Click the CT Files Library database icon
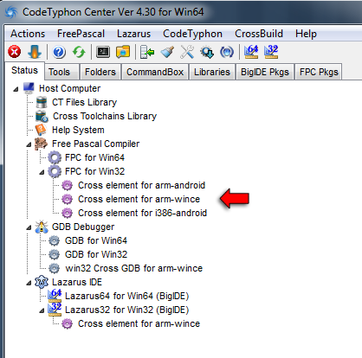This screenshot has width=362, height=358. [x=42, y=102]
